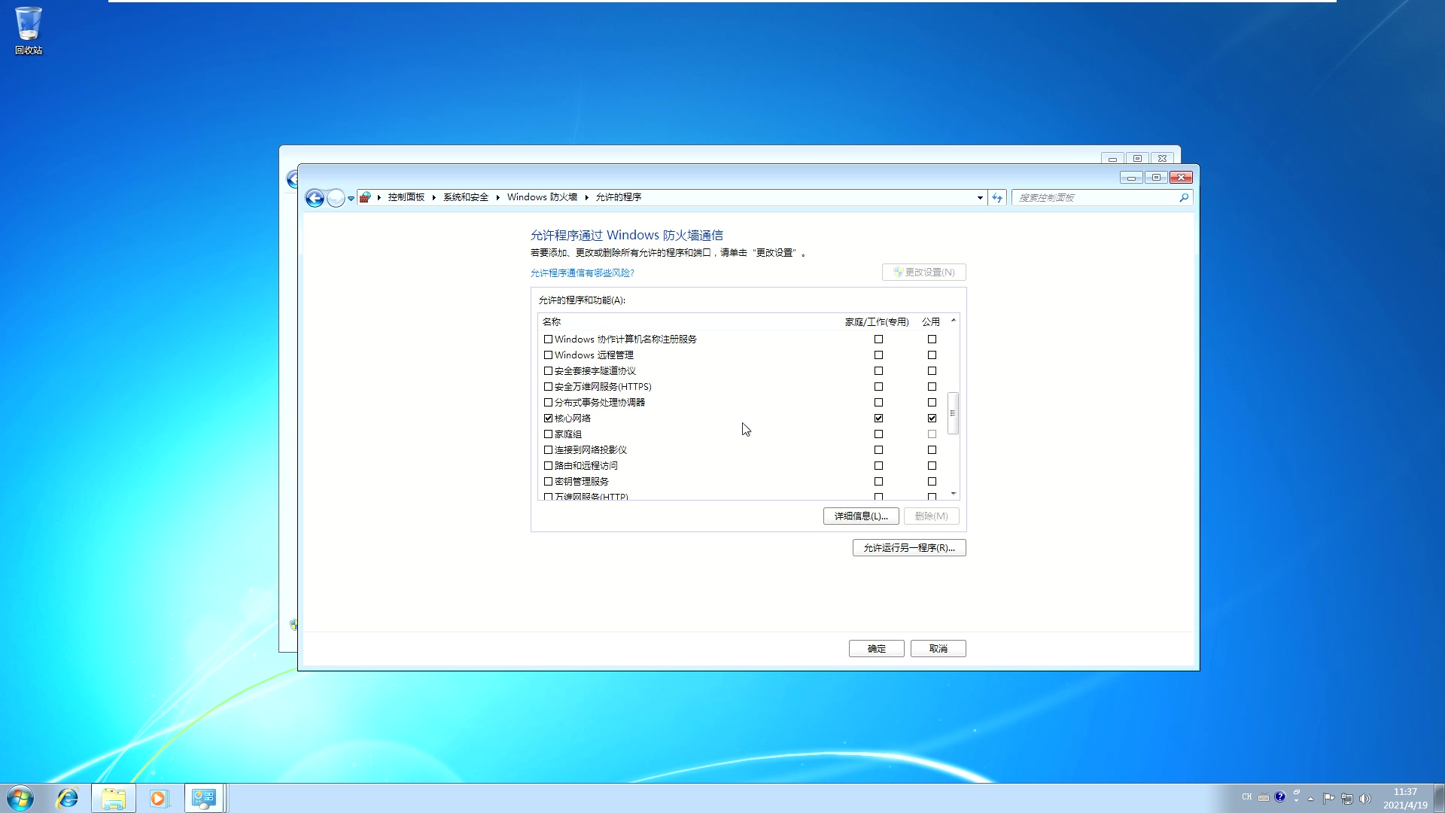Open Internet Explorer from the taskbar
Image resolution: width=1445 pixels, height=813 pixels.
pyautogui.click(x=68, y=798)
